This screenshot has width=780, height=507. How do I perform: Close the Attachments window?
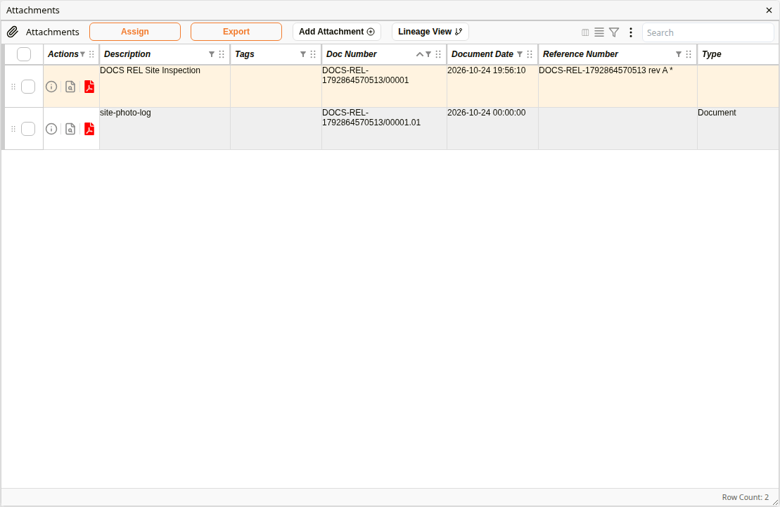tap(769, 10)
